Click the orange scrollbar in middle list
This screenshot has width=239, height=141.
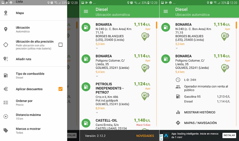click(x=156, y=25)
